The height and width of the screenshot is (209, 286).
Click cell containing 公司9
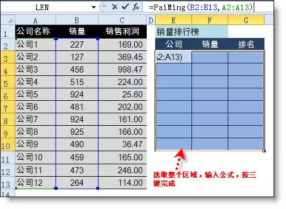[35, 144]
